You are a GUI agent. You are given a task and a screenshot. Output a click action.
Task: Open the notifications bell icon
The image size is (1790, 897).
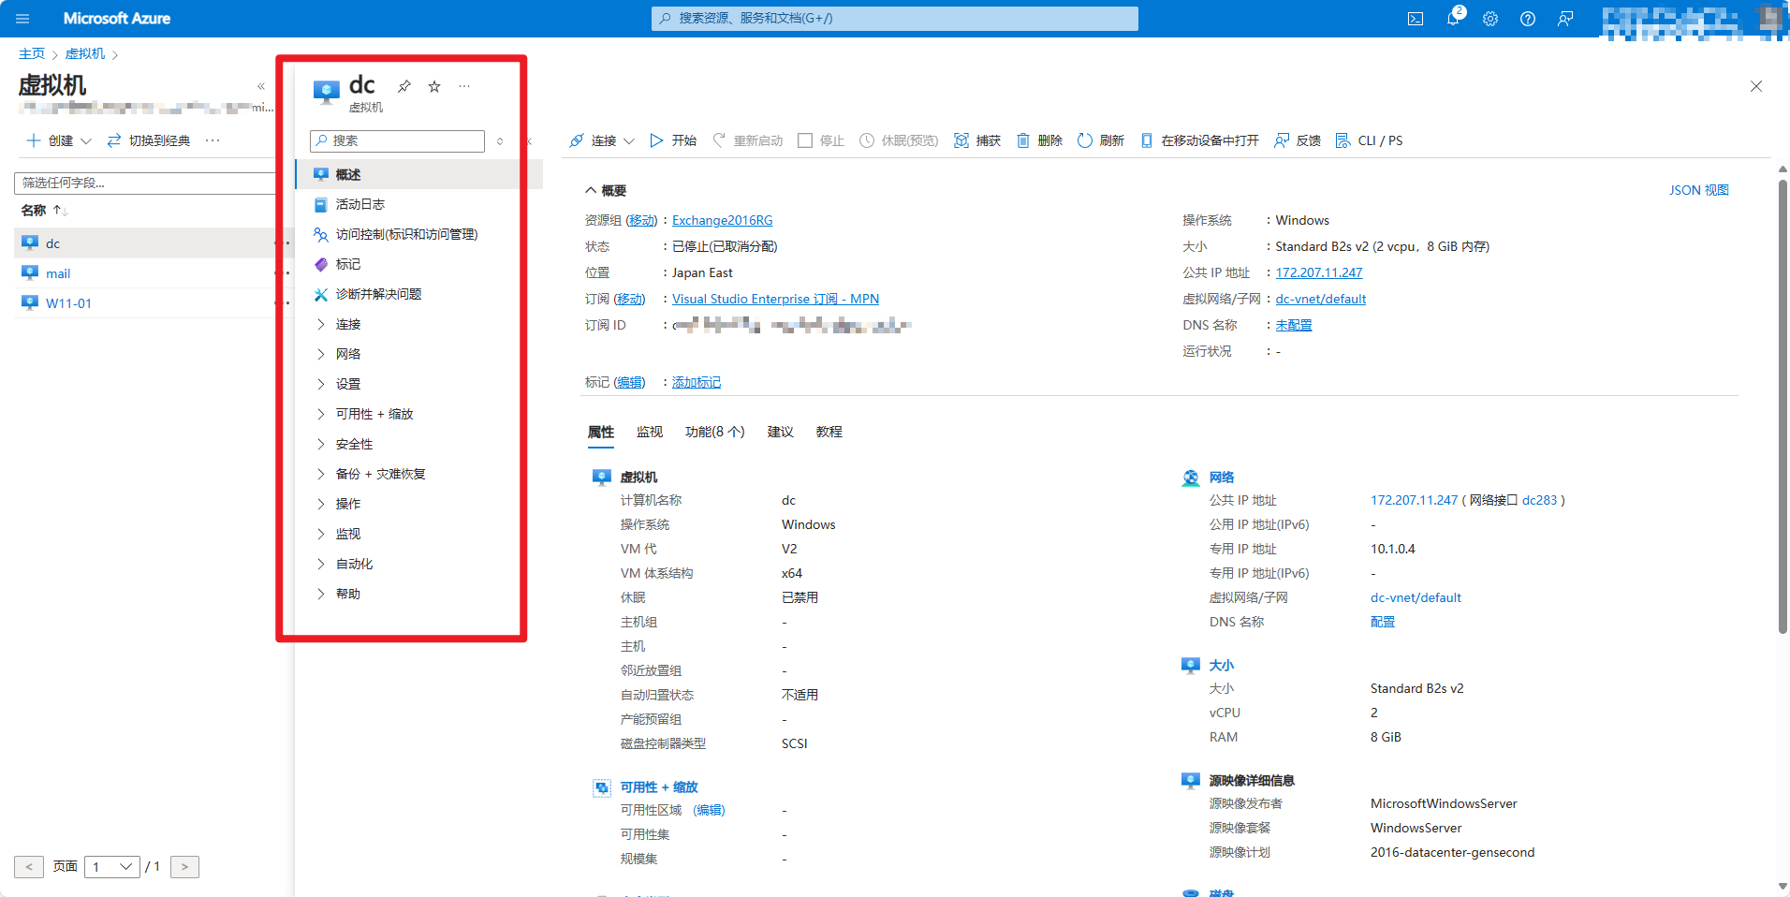click(1453, 19)
